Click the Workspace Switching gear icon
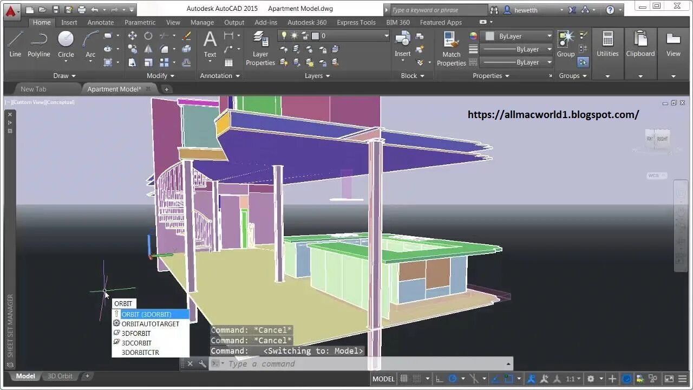Screen dimensions: 693x390 [x=591, y=379]
